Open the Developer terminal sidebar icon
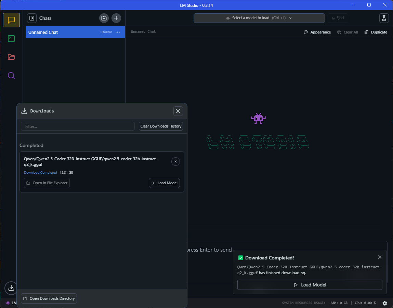This screenshot has height=308, width=393. coord(11,39)
